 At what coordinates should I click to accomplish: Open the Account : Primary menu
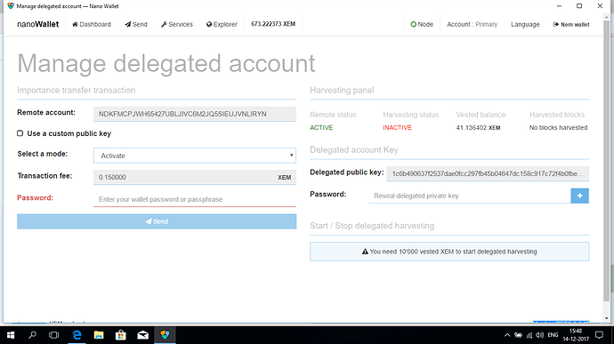point(472,24)
